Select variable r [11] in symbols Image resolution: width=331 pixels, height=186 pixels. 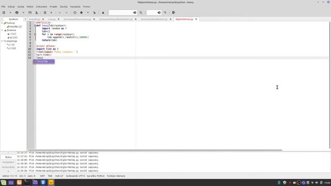12,34
